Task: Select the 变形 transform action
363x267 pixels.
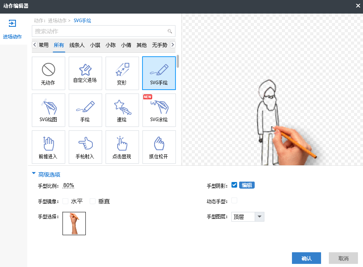Action: click(x=122, y=73)
